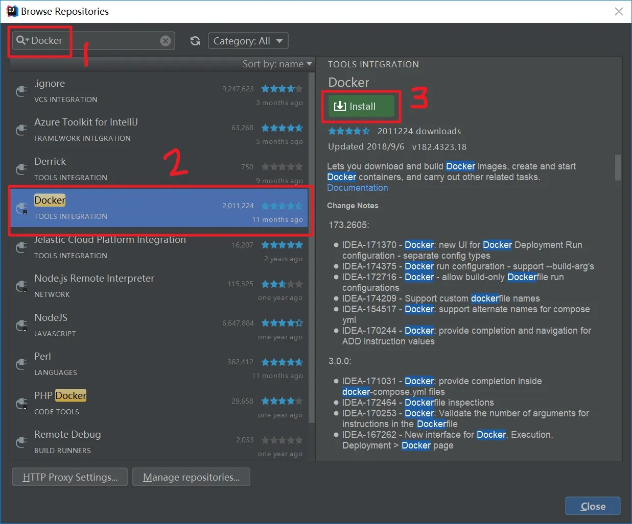
Task: Click the Azure Toolkit plugin icon
Action: pos(21,130)
